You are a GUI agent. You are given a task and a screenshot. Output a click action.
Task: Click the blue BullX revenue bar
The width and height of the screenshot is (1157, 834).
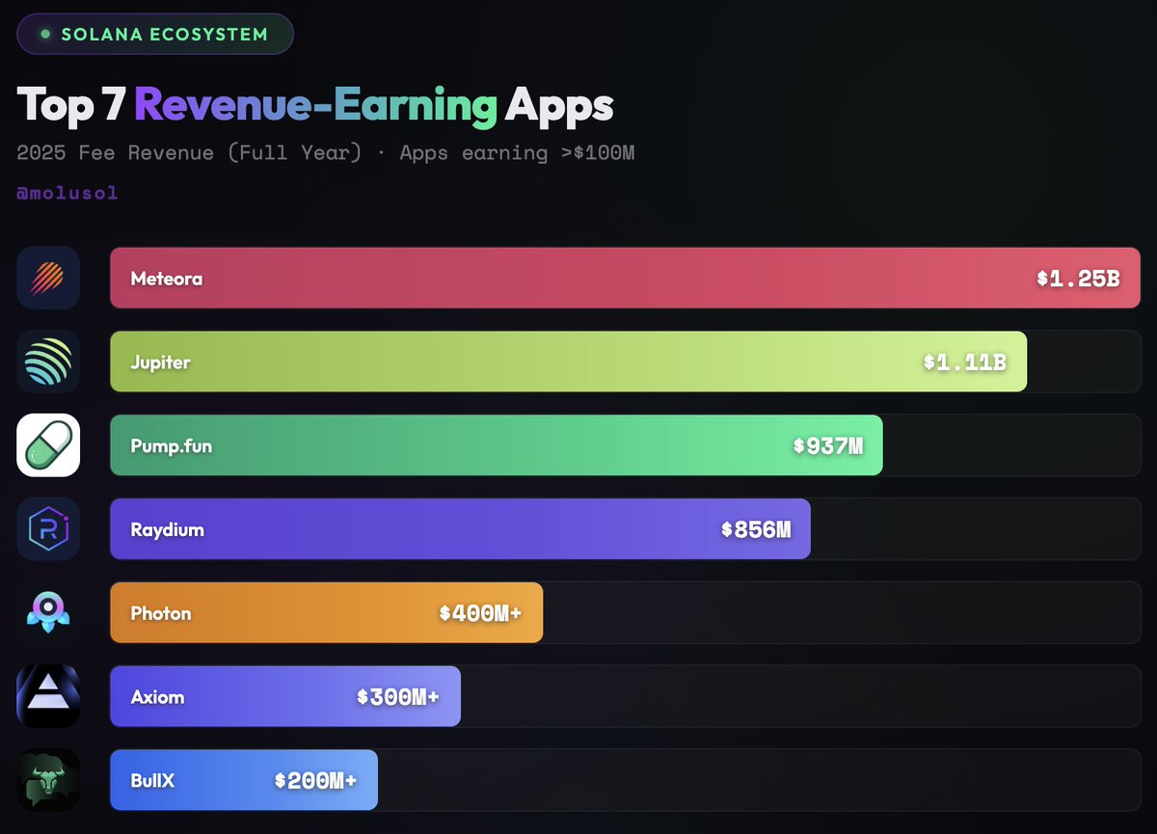pyautogui.click(x=244, y=779)
